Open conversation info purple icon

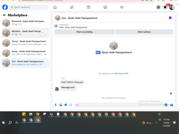(170, 18)
